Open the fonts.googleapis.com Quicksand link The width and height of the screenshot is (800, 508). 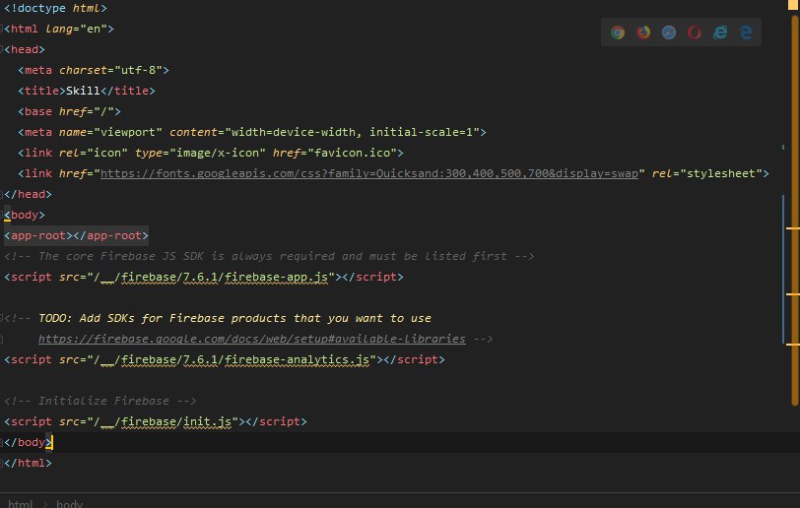[368, 173]
